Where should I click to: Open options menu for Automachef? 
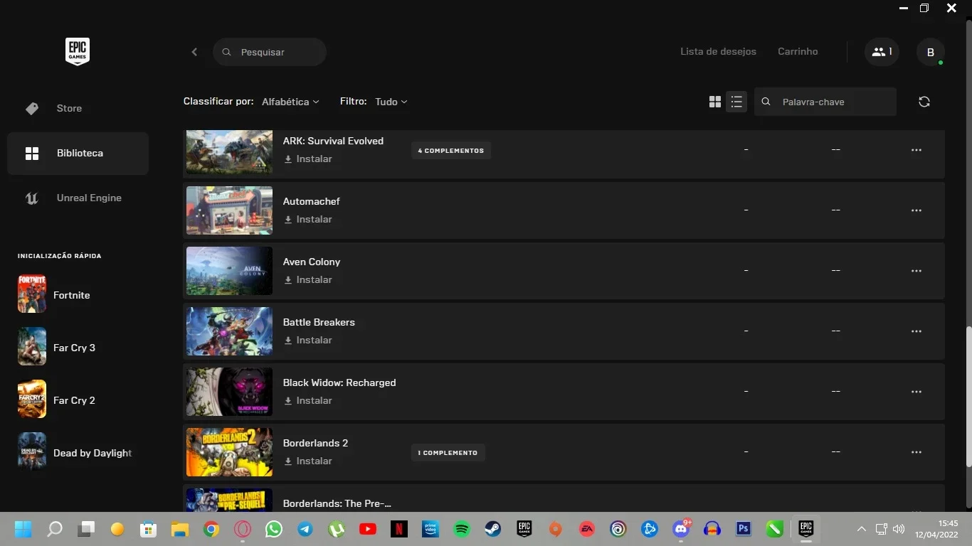tap(916, 210)
